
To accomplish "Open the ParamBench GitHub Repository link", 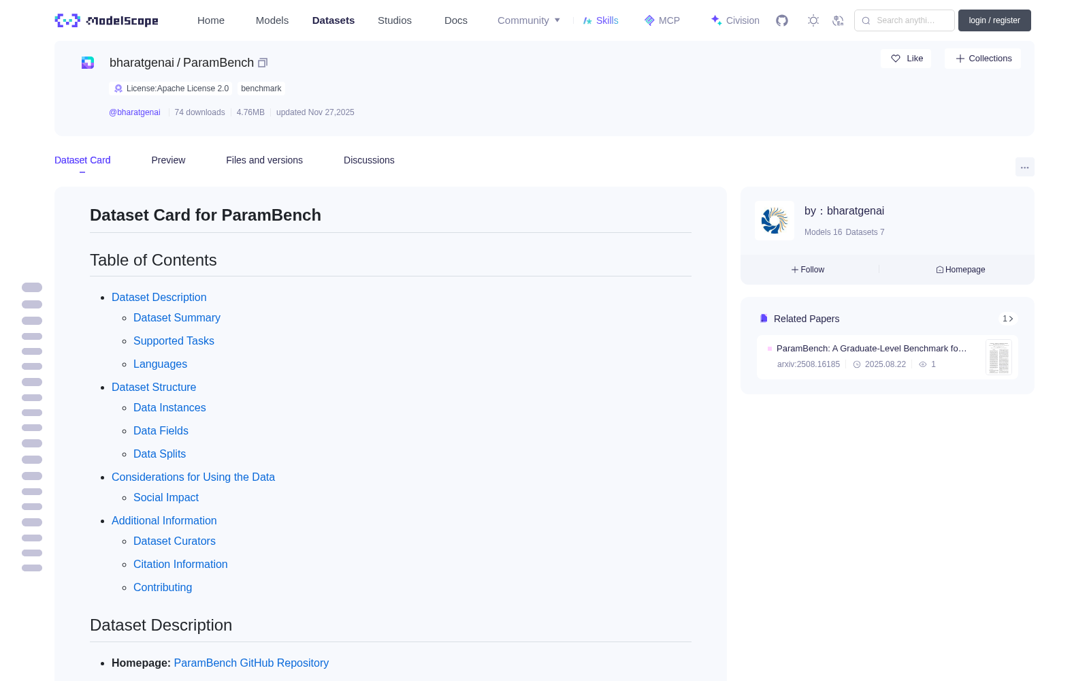I will pyautogui.click(x=251, y=663).
